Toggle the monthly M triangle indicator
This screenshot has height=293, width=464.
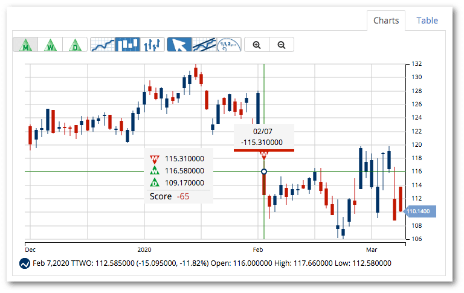(x=26, y=45)
